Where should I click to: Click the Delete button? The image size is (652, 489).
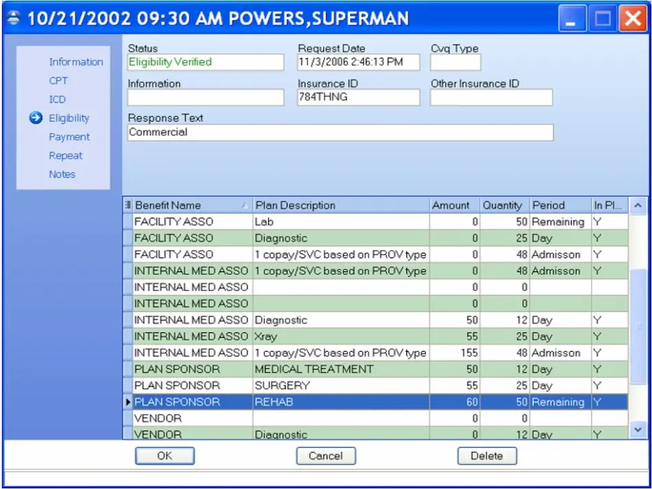pyautogui.click(x=487, y=455)
